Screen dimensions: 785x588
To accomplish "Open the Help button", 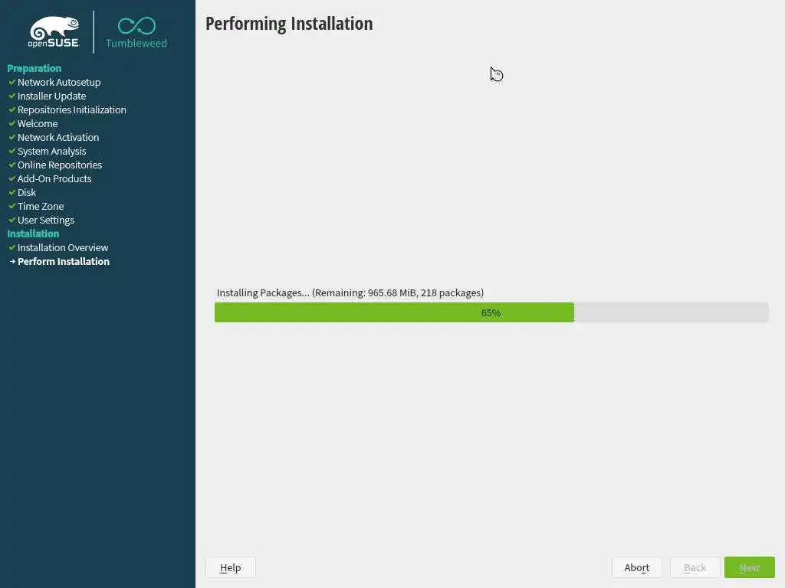I will click(x=231, y=567).
